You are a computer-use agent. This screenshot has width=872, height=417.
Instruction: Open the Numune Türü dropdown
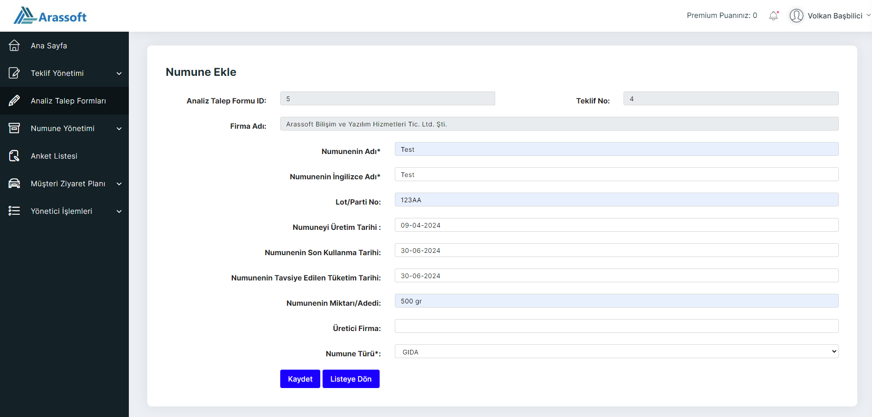pos(617,352)
